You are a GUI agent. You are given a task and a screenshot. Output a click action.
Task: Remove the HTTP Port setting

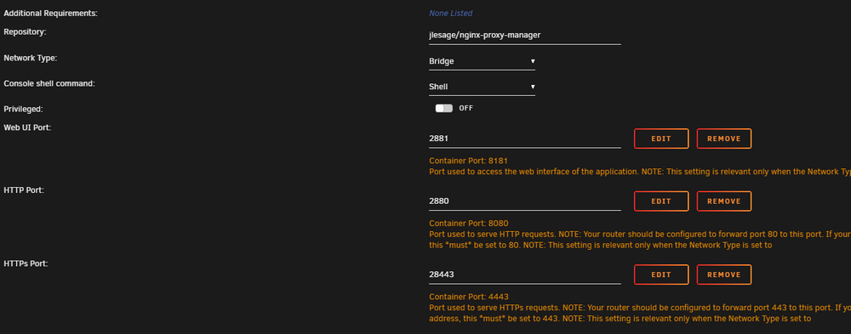[x=724, y=201]
